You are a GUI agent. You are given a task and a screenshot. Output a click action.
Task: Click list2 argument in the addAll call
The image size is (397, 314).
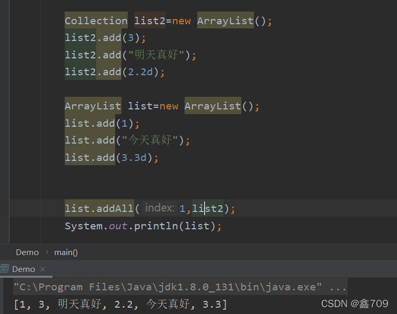click(208, 208)
